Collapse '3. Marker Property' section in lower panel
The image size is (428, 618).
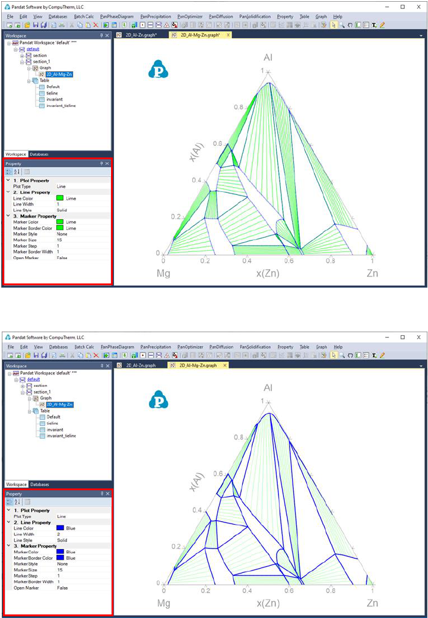coord(8,546)
